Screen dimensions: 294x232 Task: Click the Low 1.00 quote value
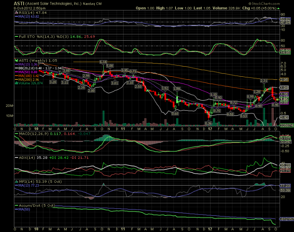coord(183,8)
